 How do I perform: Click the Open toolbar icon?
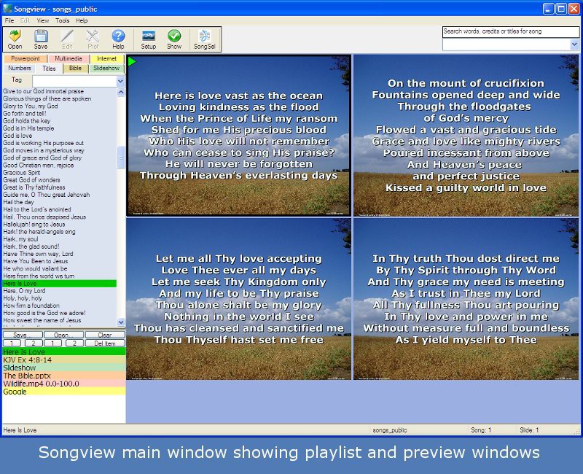click(15, 39)
